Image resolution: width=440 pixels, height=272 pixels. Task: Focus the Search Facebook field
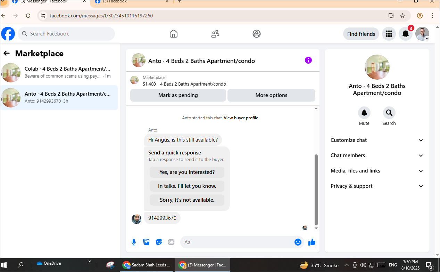pos(66,34)
